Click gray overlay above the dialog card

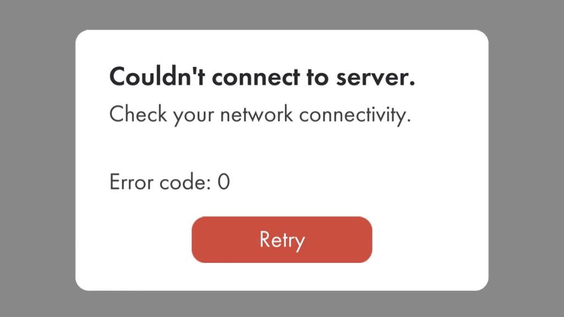click(282, 14)
